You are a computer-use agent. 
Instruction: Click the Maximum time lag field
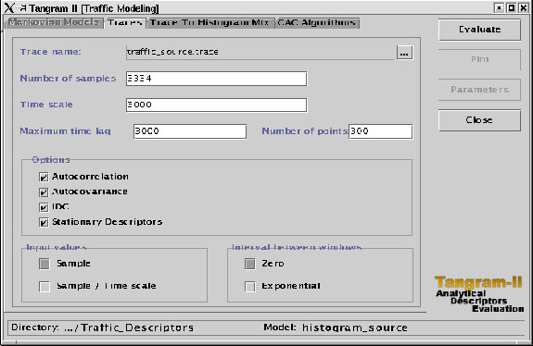coord(190,131)
